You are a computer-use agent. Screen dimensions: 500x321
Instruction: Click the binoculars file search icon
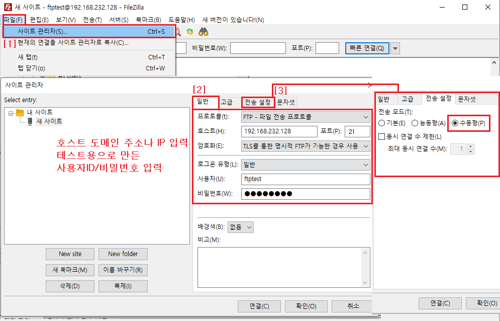(204, 32)
